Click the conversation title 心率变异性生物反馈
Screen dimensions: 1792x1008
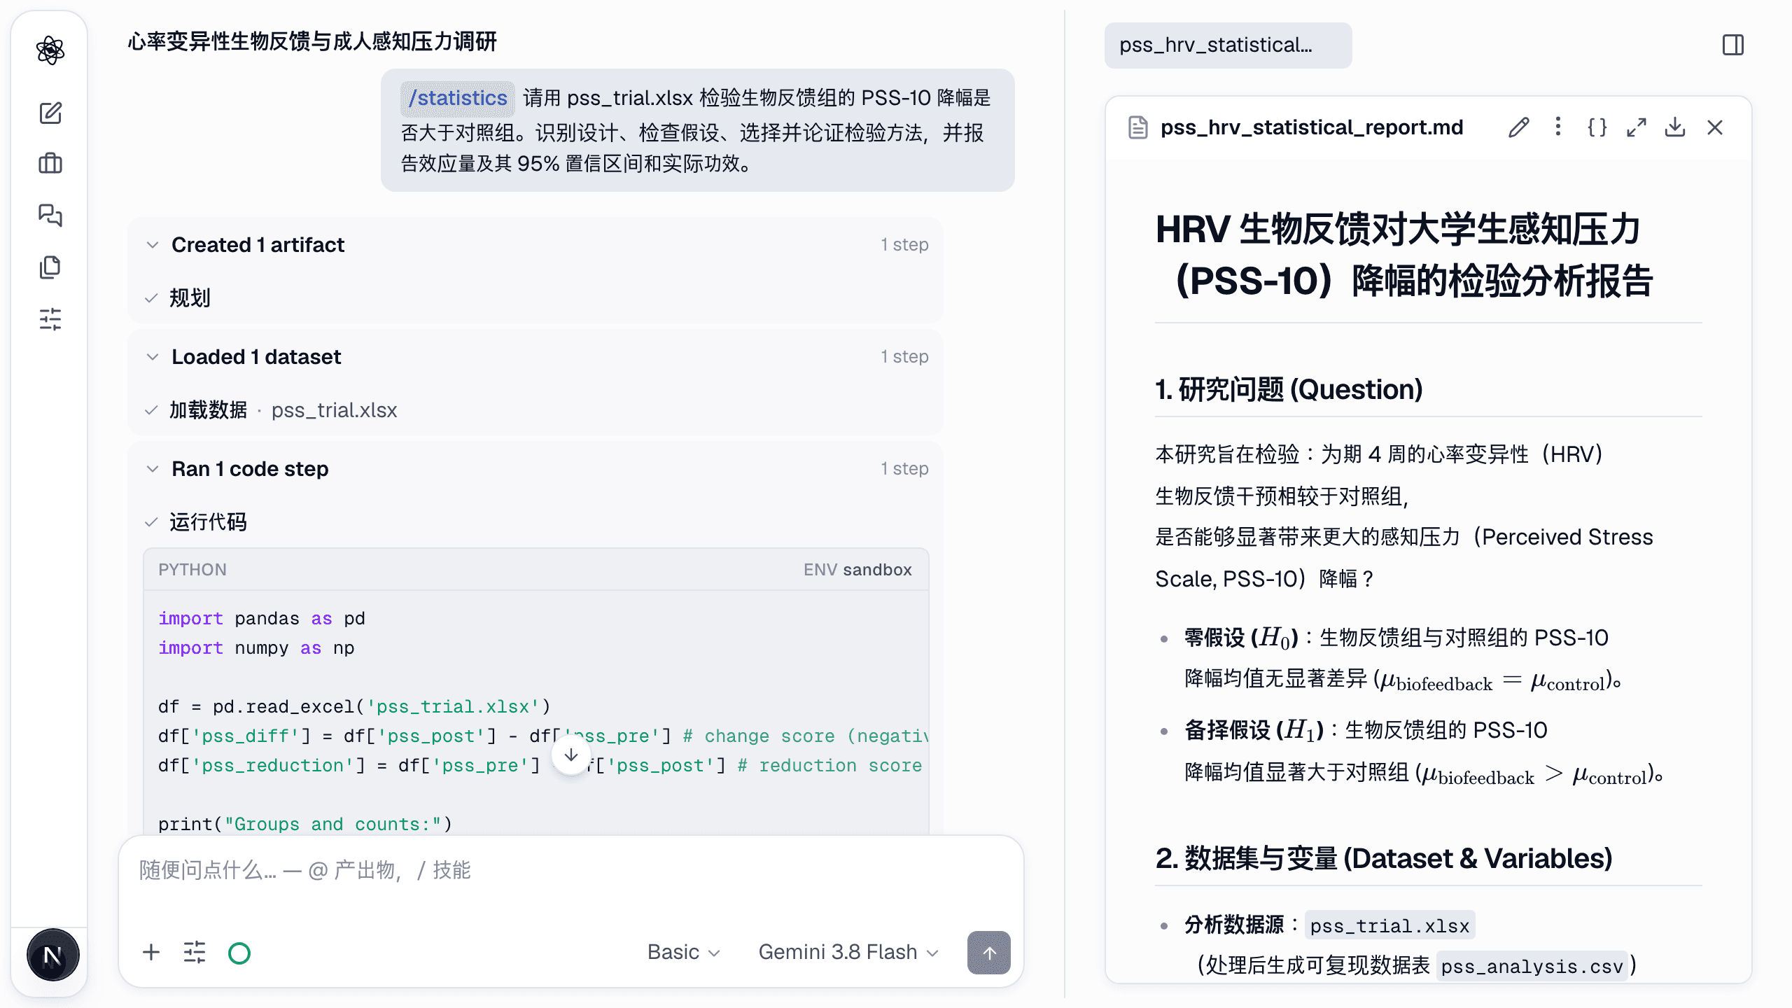point(312,42)
